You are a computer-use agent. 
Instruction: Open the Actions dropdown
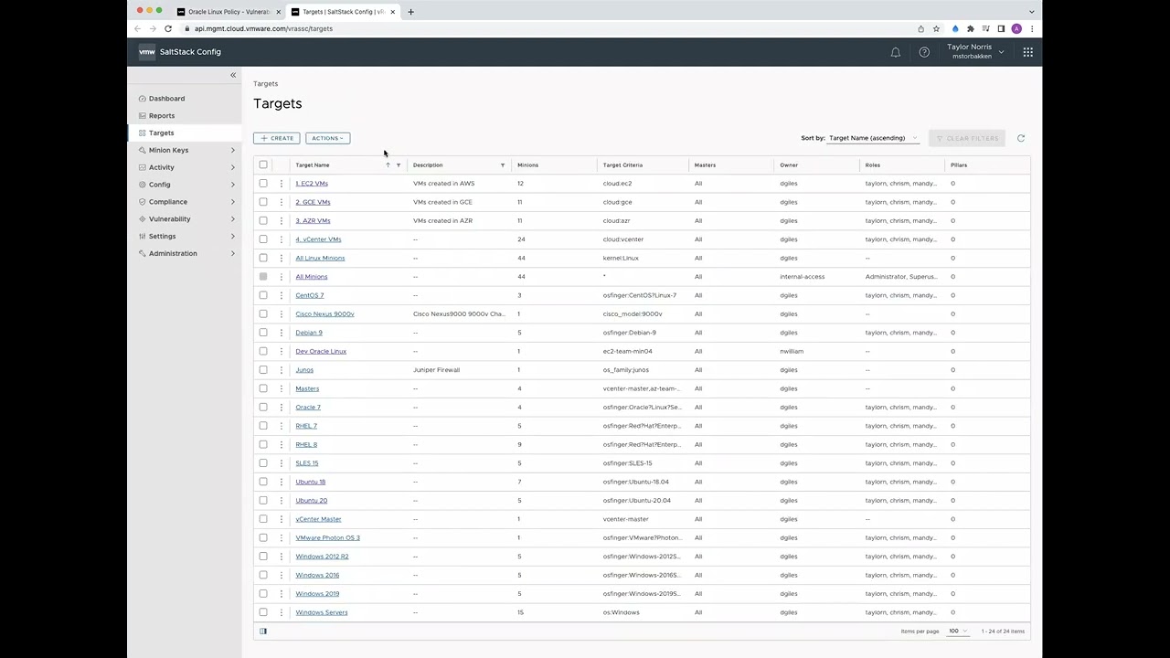(327, 138)
